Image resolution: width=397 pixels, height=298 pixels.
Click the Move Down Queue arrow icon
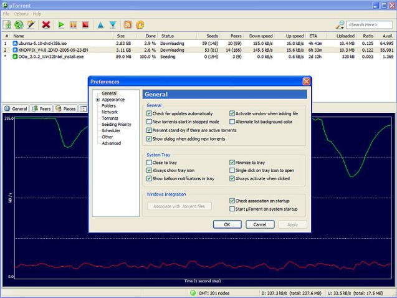(113, 25)
